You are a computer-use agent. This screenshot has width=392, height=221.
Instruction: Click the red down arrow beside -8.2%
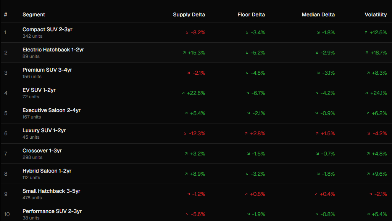[x=187, y=33]
